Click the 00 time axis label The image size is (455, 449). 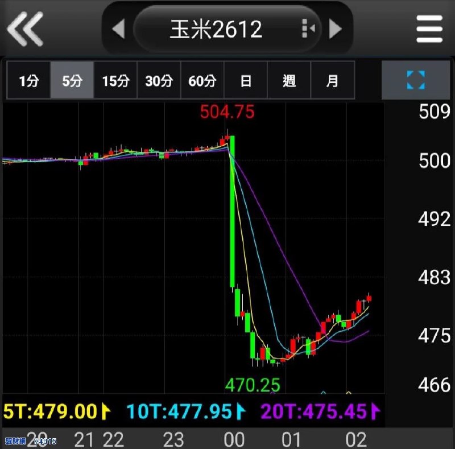pos(234,439)
